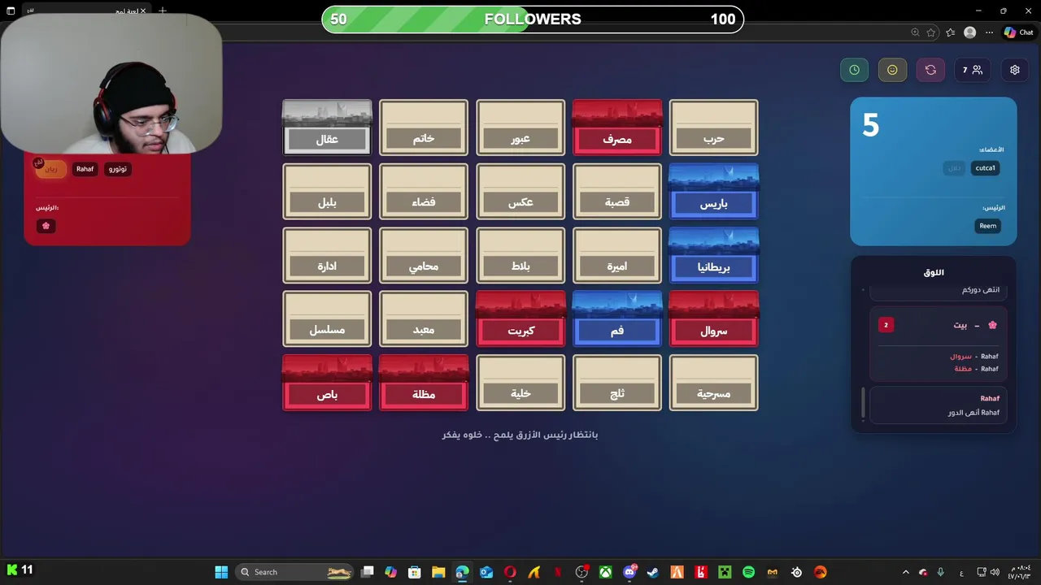Open the Windows Start menu
Image resolution: width=1041 pixels, height=585 pixels.
click(x=221, y=572)
